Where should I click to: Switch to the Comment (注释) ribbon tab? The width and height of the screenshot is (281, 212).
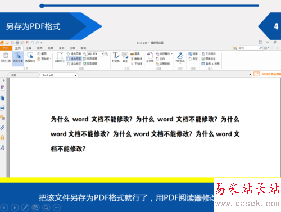[29, 48]
